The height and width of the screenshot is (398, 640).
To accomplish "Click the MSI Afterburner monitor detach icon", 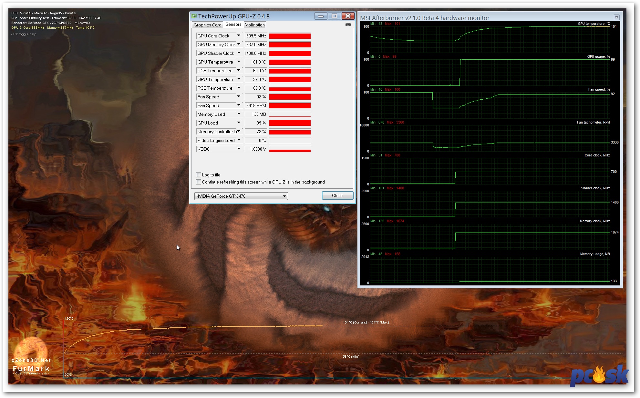I will (616, 17).
